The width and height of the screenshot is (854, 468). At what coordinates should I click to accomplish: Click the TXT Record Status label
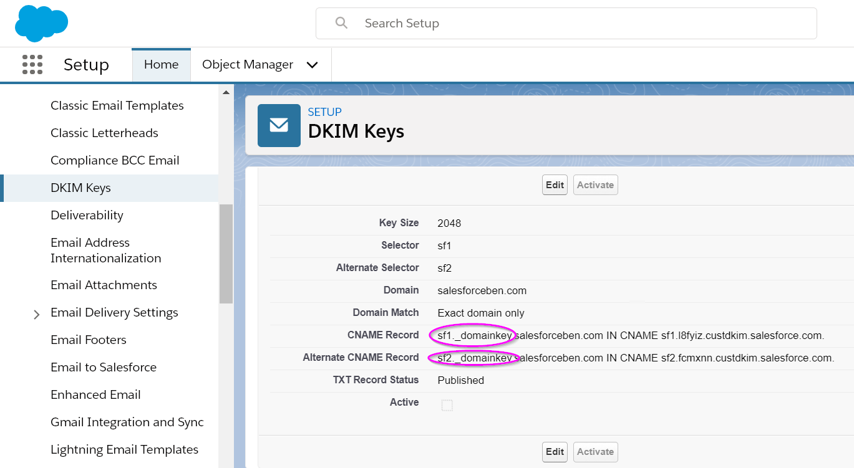(x=376, y=380)
